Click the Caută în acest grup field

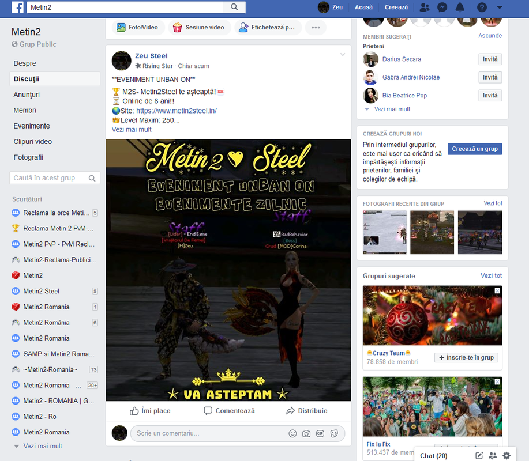[49, 178]
